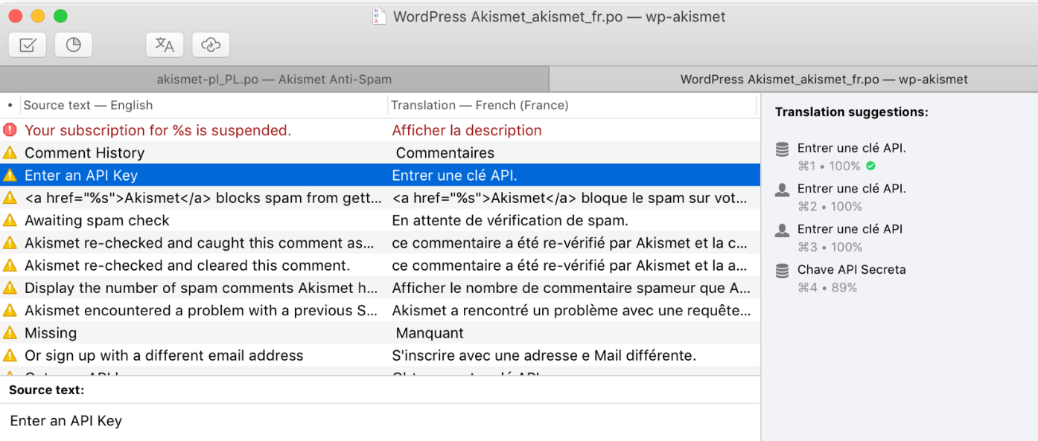This screenshot has height=441, width=1038.
Task: Validate translations using the checkmark toolbar icon
Action: [27, 45]
